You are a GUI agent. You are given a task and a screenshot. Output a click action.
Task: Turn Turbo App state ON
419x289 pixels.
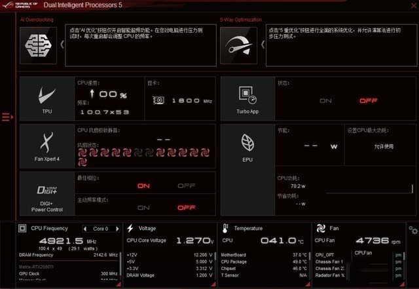[x=325, y=101]
